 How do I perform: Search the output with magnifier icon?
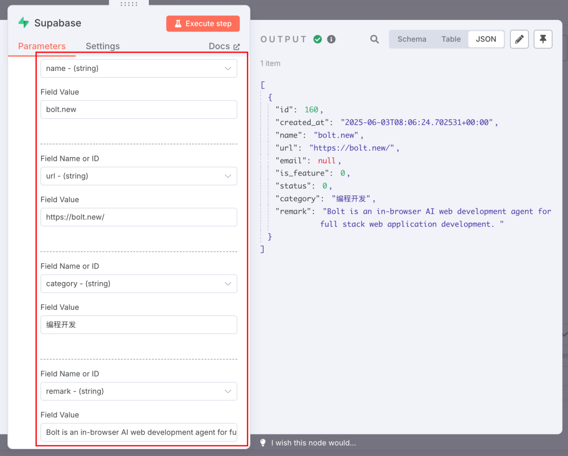[x=374, y=39]
